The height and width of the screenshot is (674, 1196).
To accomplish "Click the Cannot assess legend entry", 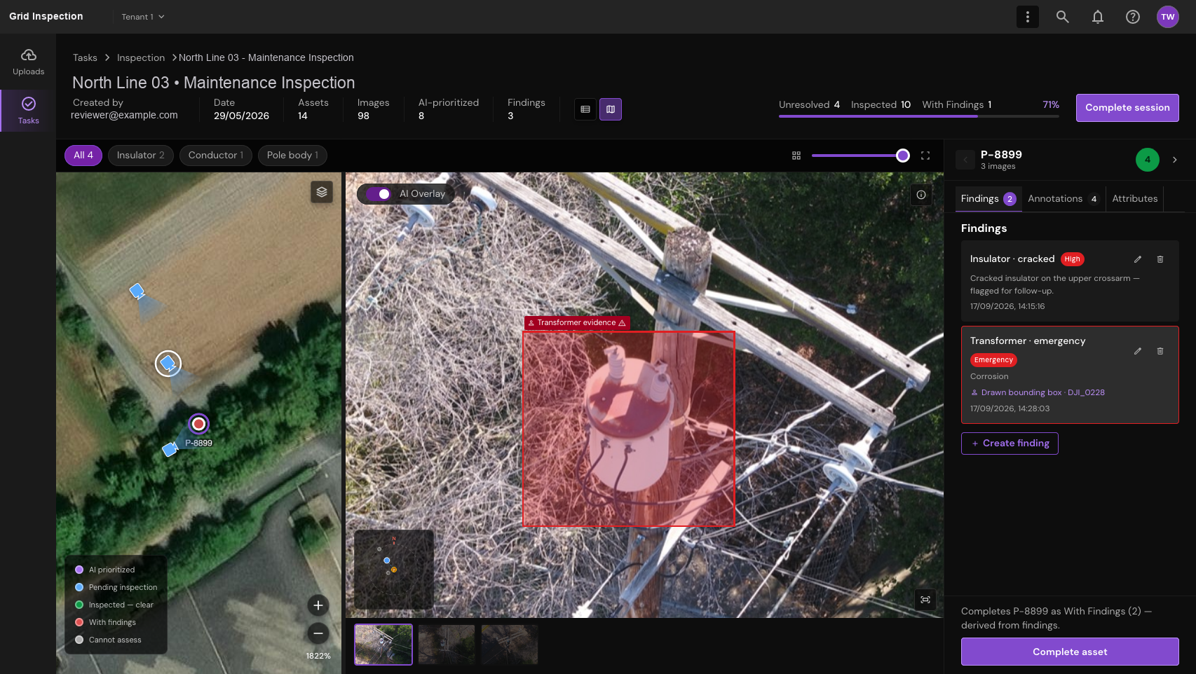I will tap(109, 640).
